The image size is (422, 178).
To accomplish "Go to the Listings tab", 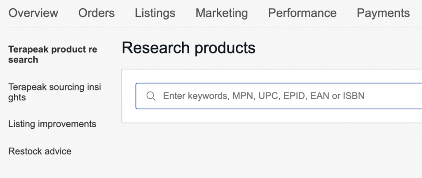I will [155, 13].
